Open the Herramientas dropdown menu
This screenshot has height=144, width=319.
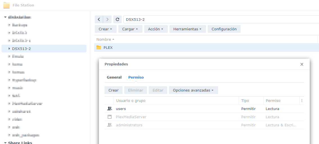pyautogui.click(x=187, y=29)
